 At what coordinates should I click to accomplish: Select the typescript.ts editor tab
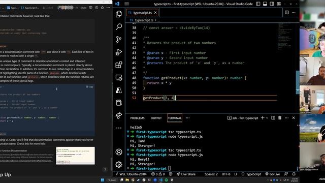click(x=142, y=13)
